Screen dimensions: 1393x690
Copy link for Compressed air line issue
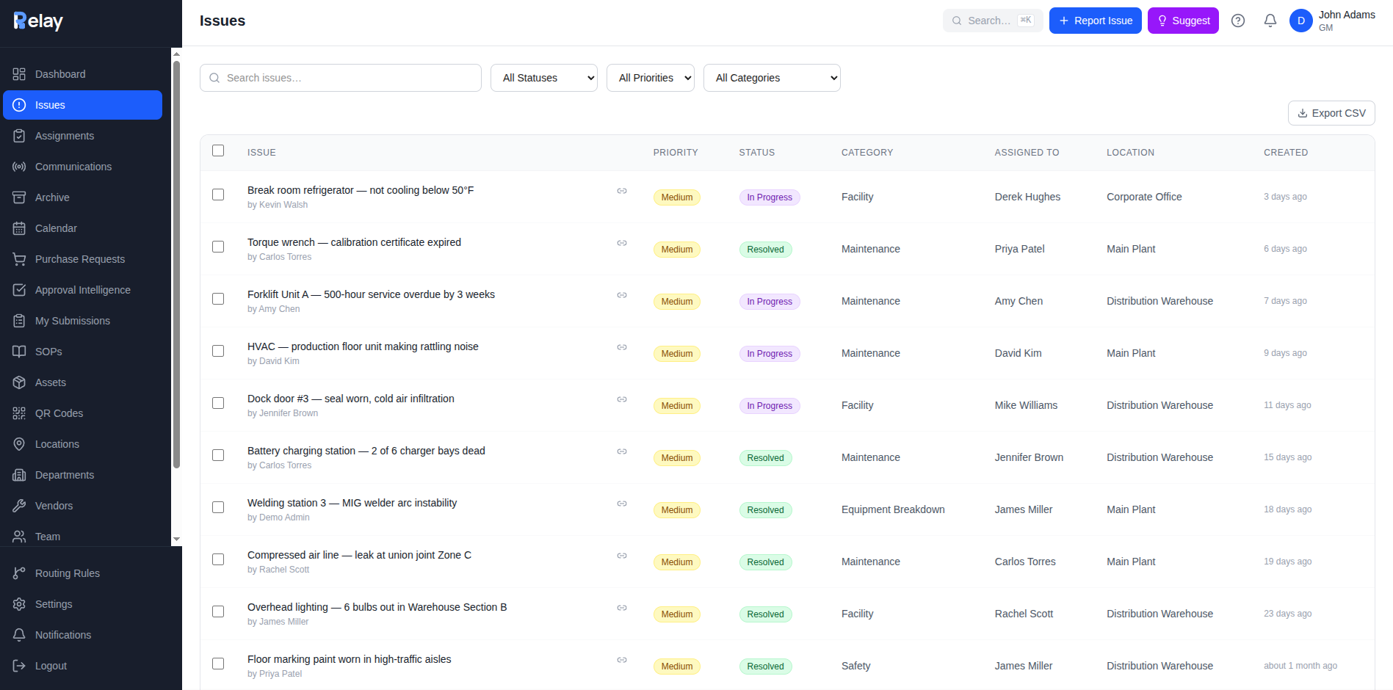(622, 556)
